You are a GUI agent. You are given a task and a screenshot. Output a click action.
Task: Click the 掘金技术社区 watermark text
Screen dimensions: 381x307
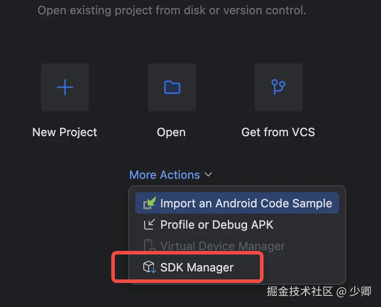300,292
